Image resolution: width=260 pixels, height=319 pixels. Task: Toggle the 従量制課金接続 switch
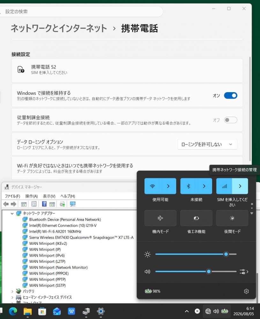pos(231,120)
